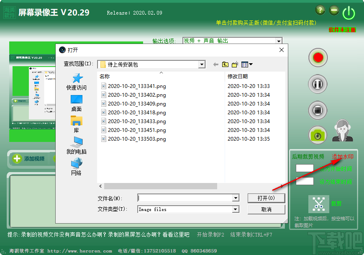Open the customer service avatar icon
The height and width of the screenshot is (255, 364).
point(342,131)
